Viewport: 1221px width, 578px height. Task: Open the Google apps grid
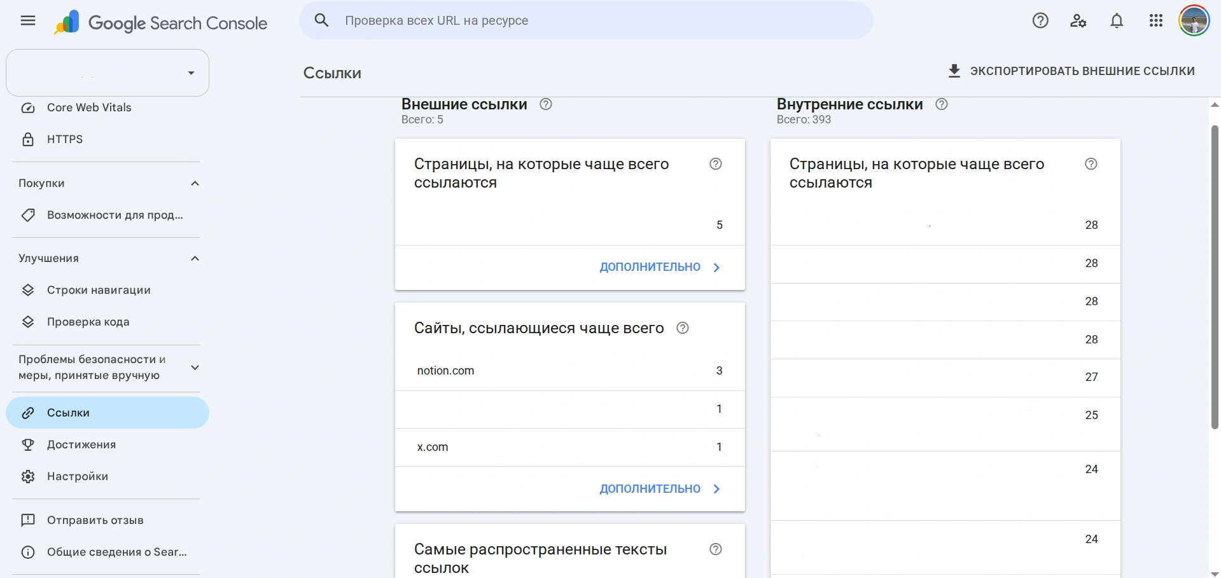[x=1156, y=21]
